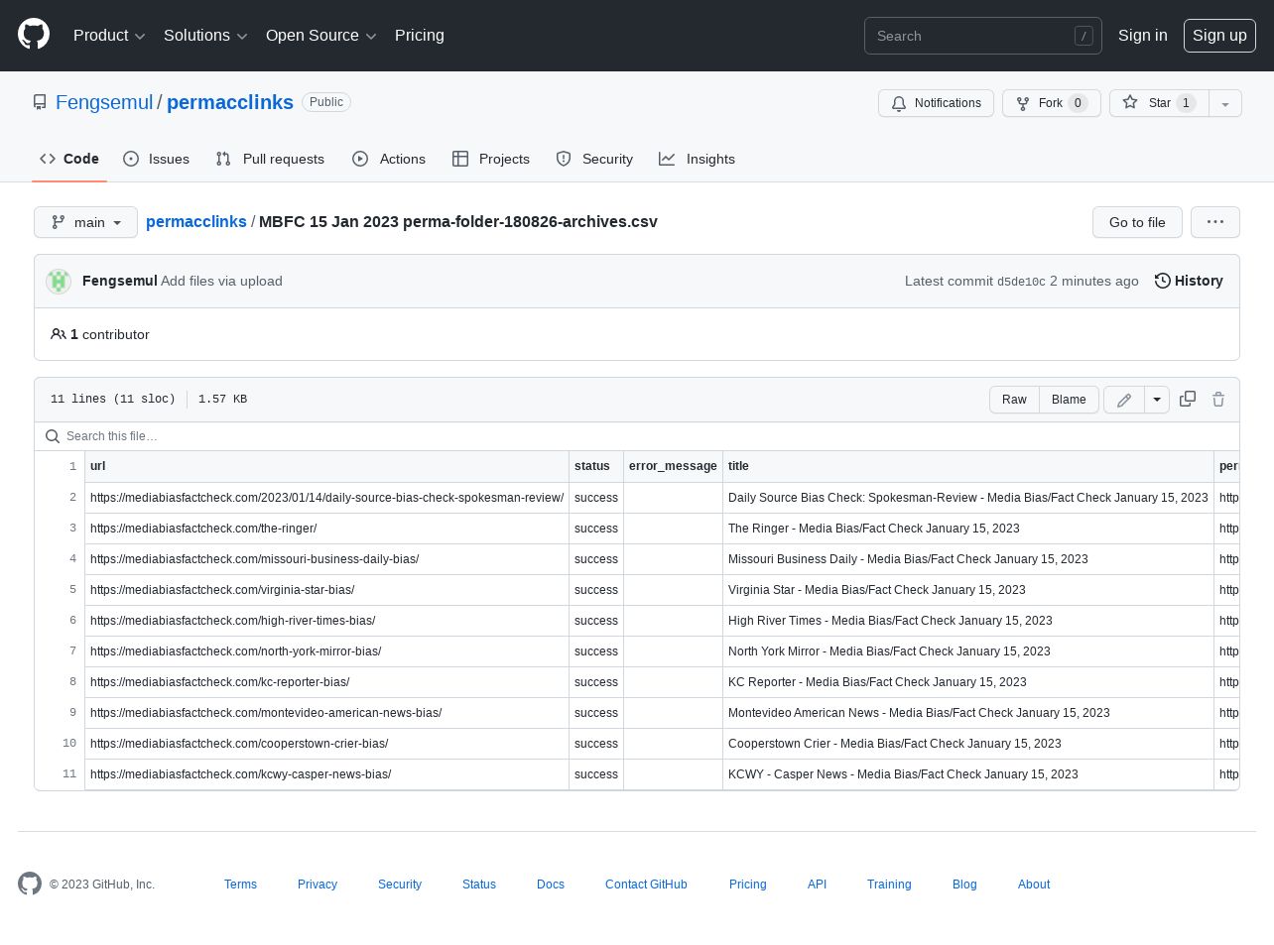This screenshot has width=1274, height=945.
Task: Open the Pull requests tab
Action: pyautogui.click(x=270, y=159)
